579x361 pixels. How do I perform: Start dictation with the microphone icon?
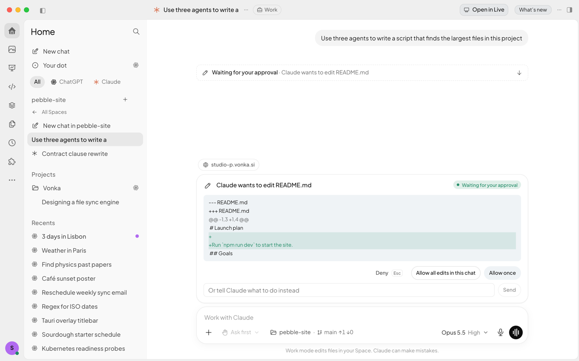click(501, 333)
